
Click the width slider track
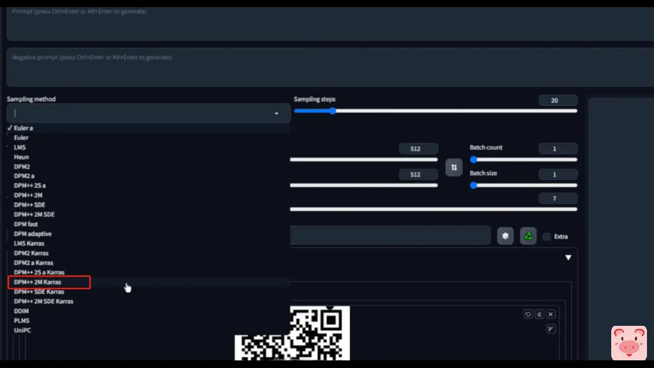[363, 159]
